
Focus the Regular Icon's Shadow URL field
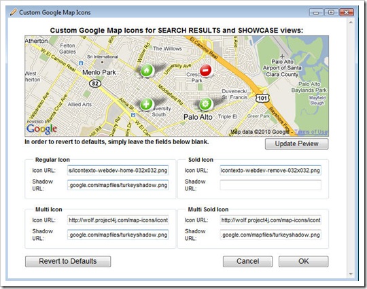(x=118, y=185)
